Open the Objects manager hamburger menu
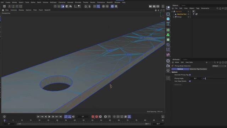This screenshot has height=128, width=227. (x=173, y=9)
